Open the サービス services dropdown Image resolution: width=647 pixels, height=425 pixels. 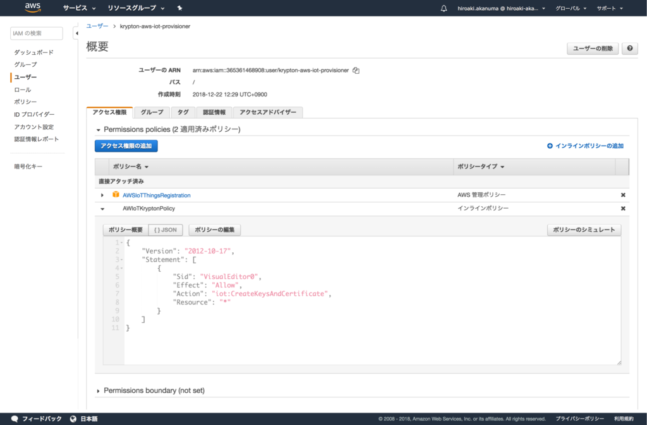pos(79,8)
